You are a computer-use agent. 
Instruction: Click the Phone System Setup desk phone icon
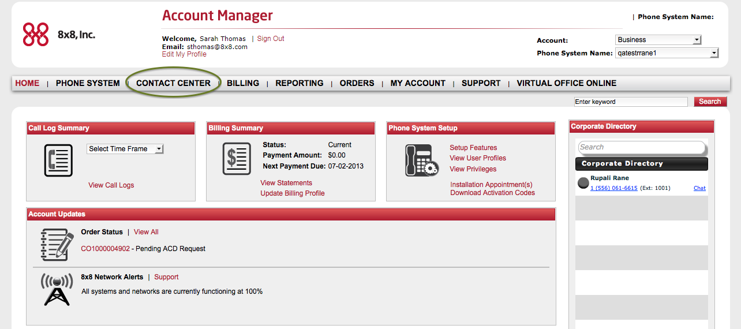pyautogui.click(x=422, y=159)
